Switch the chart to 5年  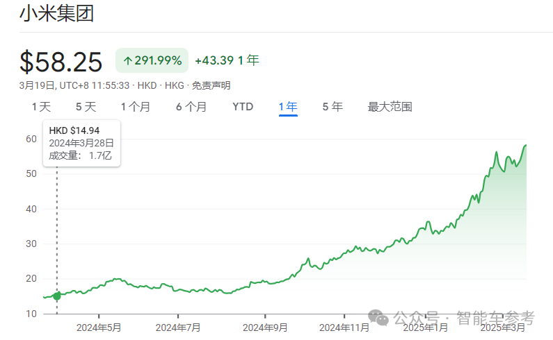[332, 107]
